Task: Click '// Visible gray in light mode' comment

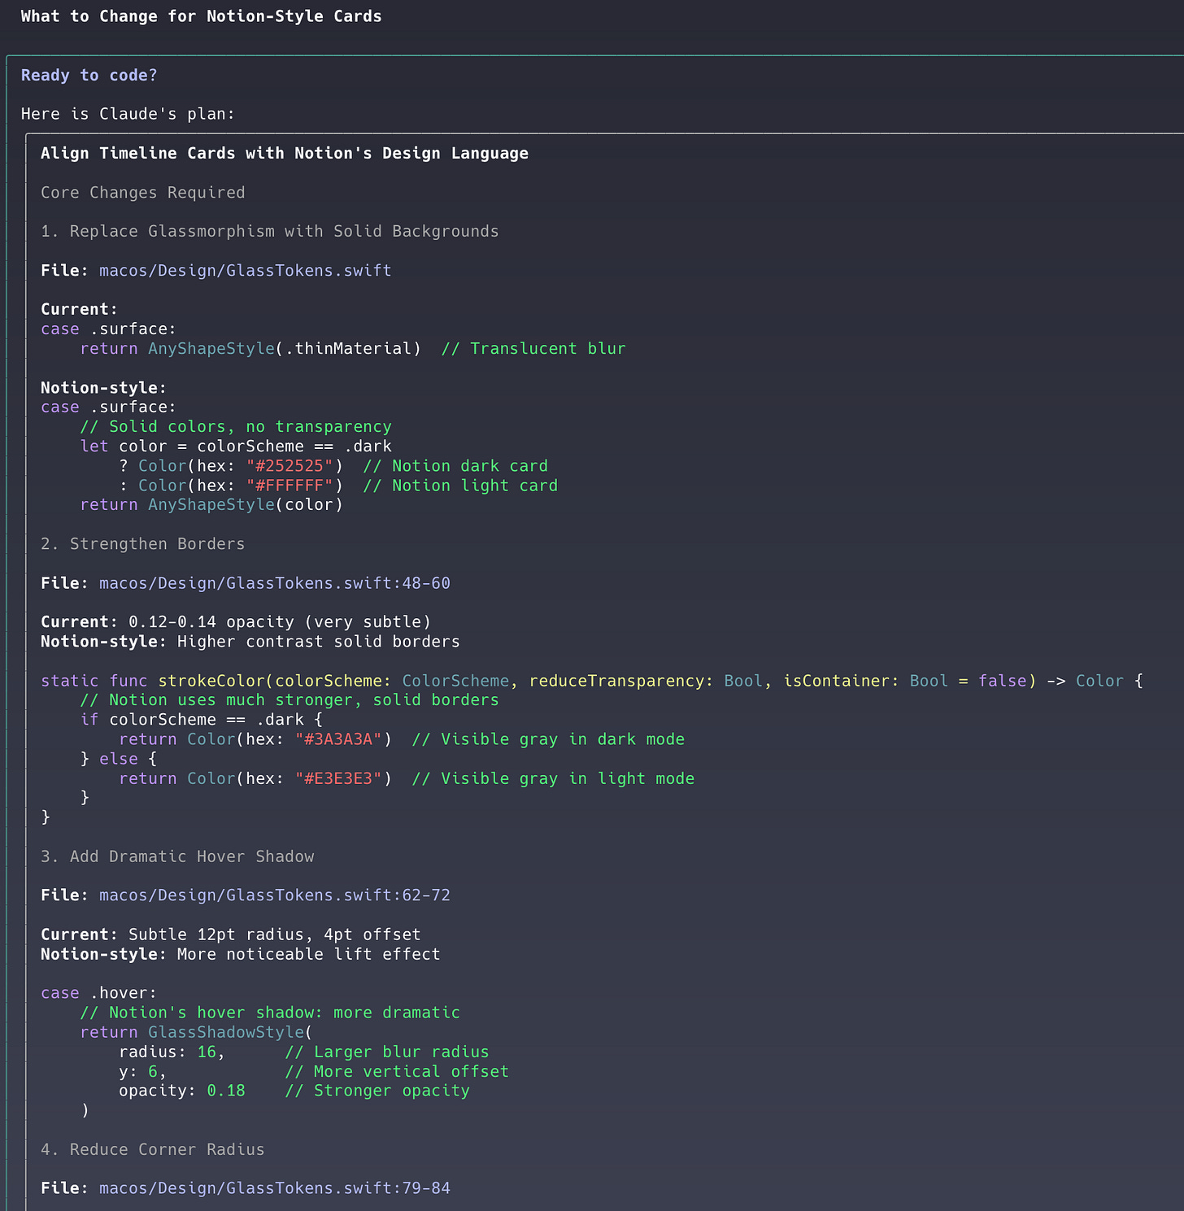Action: (x=553, y=778)
